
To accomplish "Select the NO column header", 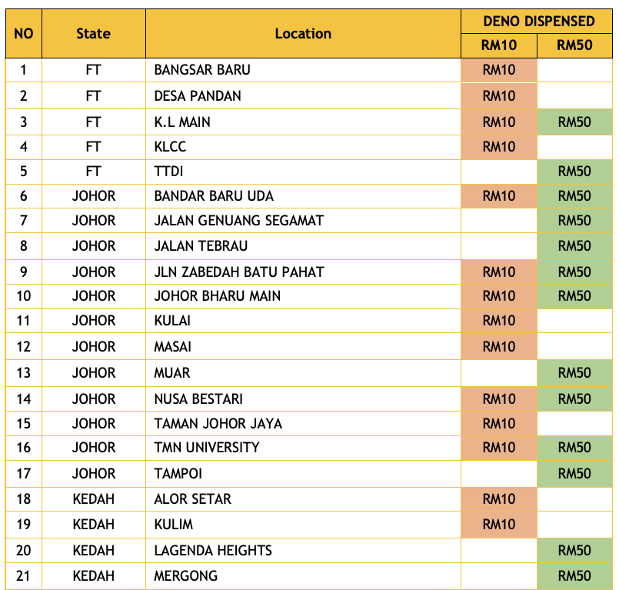I will click(24, 33).
